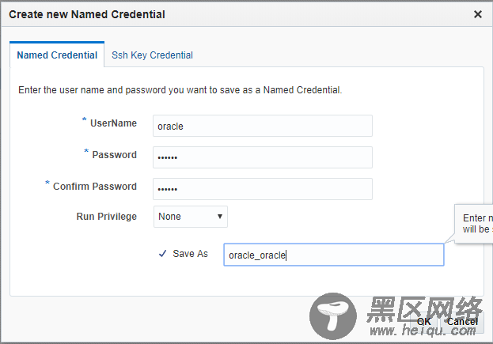493x344 pixels.
Task: Click the Save As name field oracle_oracle
Action: (x=334, y=255)
